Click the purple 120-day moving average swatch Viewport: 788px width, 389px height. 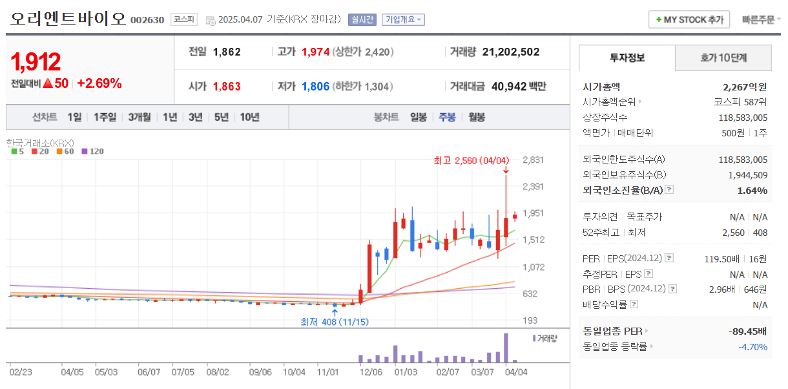coord(83,151)
